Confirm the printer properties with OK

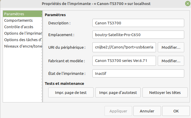click(x=176, y=111)
